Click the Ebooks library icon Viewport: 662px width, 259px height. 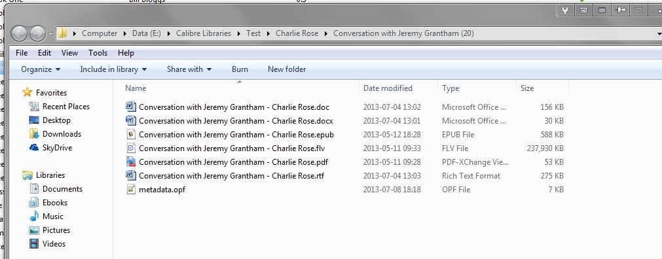click(x=34, y=203)
